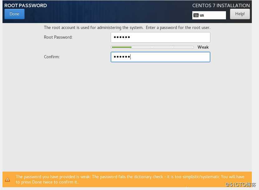Viewport: 259px width, 190px height.
Task: Click the keyboard icon beside us
Action: click(196, 15)
